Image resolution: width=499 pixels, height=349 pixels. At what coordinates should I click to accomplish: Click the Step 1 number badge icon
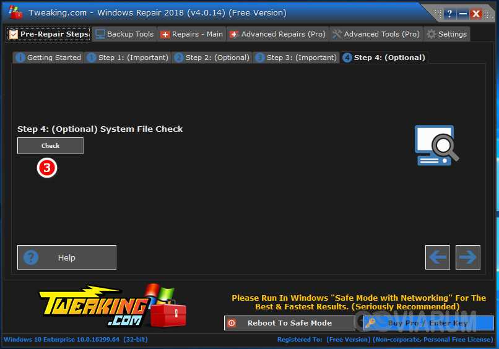click(x=92, y=58)
